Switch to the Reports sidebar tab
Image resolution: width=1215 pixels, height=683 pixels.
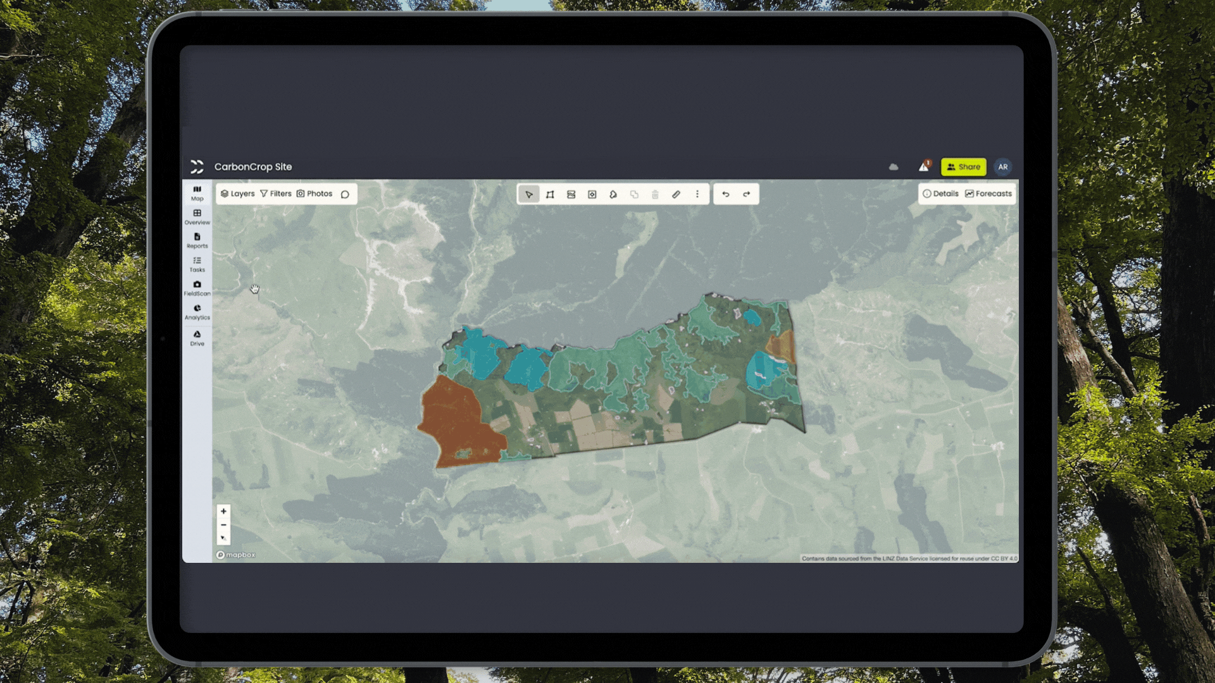[197, 240]
